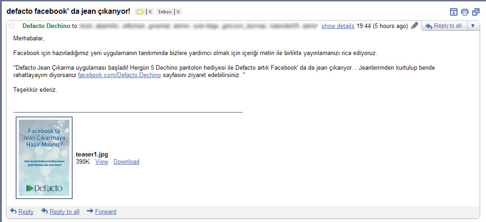The image size is (486, 222).
Task: Remove the Inbox label via its X
Action: click(178, 12)
